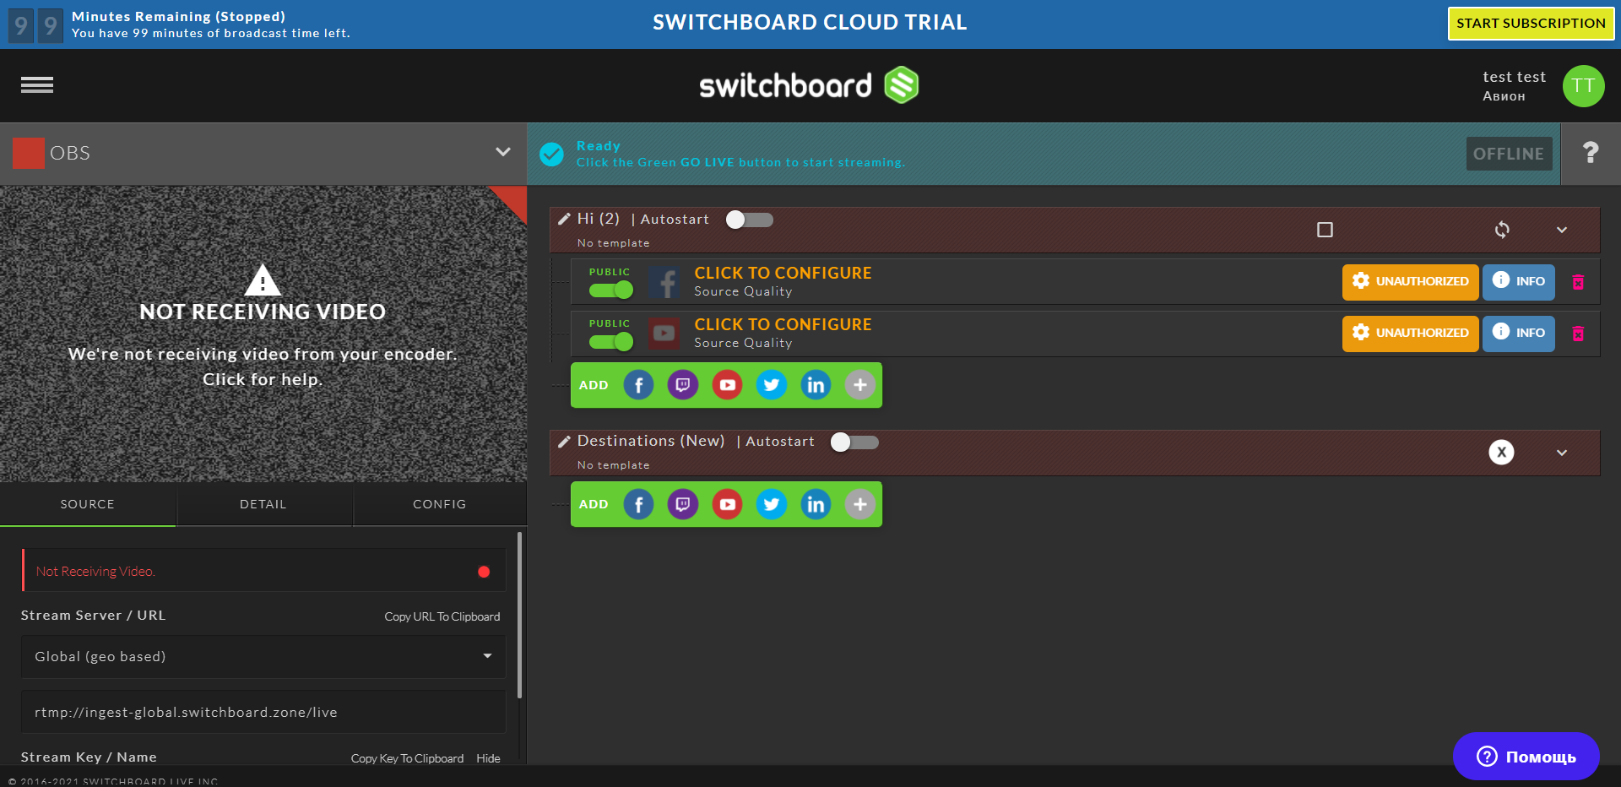Click the OFFLINE status button
The width and height of the screenshot is (1621, 787).
1509,154
